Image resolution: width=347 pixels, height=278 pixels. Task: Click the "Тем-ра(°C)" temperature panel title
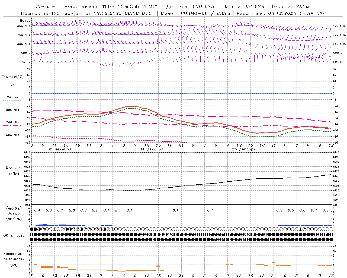coord(13,77)
